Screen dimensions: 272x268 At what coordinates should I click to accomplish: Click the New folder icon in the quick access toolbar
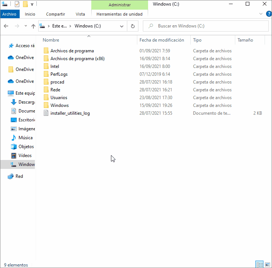pos(25,4)
